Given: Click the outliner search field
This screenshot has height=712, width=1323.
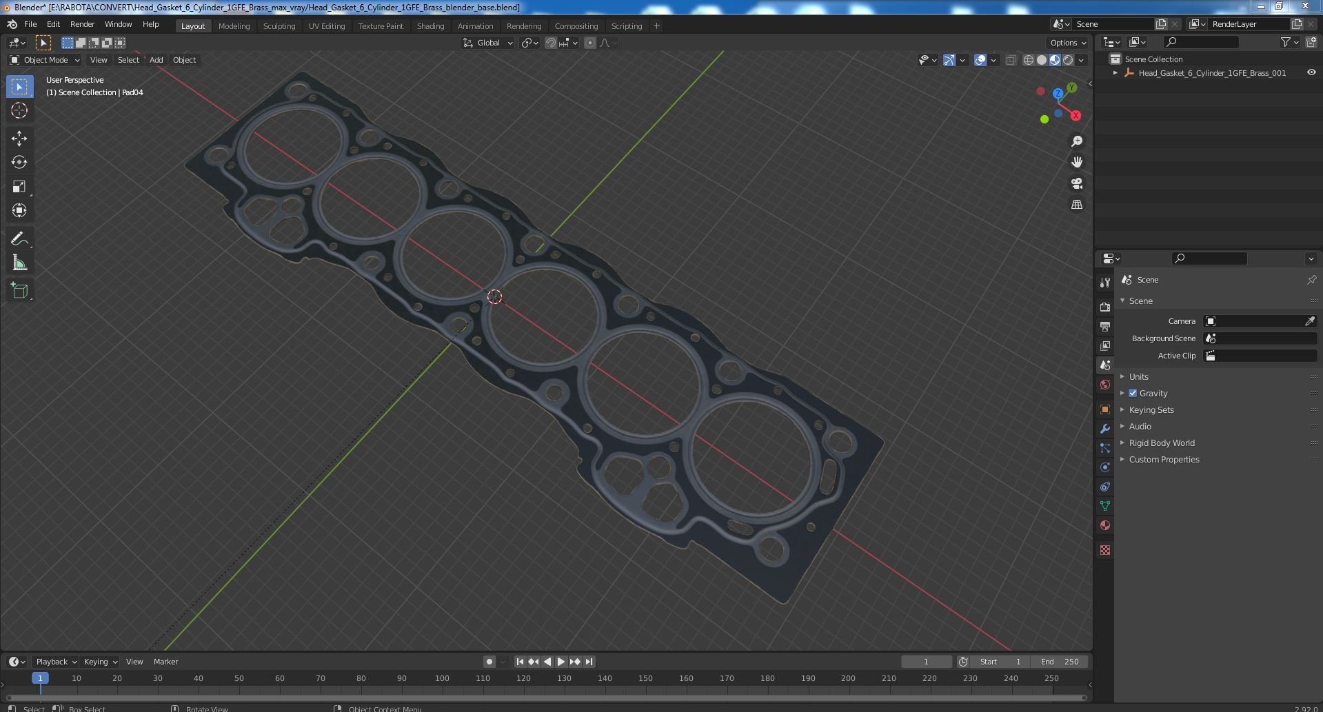Looking at the screenshot, I should (x=1201, y=42).
